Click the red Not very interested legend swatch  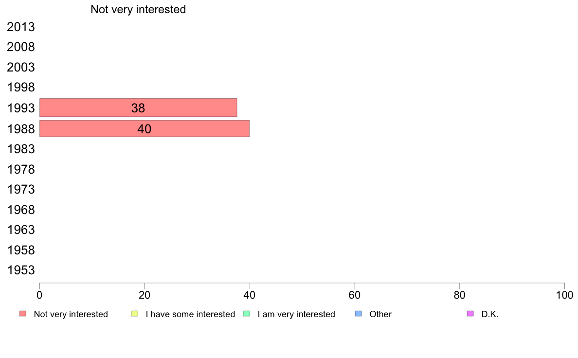pyautogui.click(x=23, y=314)
